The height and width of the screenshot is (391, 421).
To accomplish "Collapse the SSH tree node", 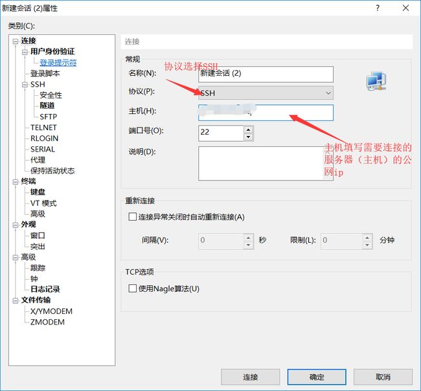I will pos(25,85).
